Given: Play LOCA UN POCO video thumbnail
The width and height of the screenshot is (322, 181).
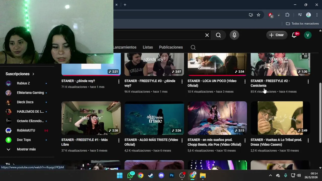Looking at the screenshot, I should [x=217, y=64].
